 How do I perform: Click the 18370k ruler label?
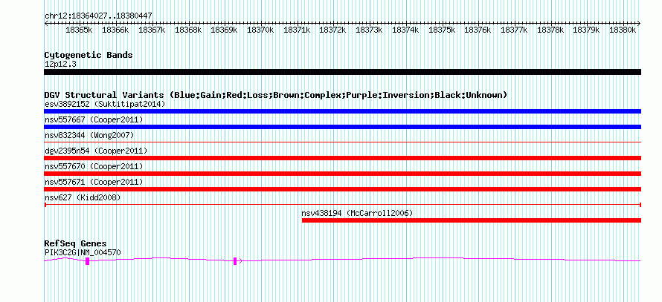click(260, 30)
